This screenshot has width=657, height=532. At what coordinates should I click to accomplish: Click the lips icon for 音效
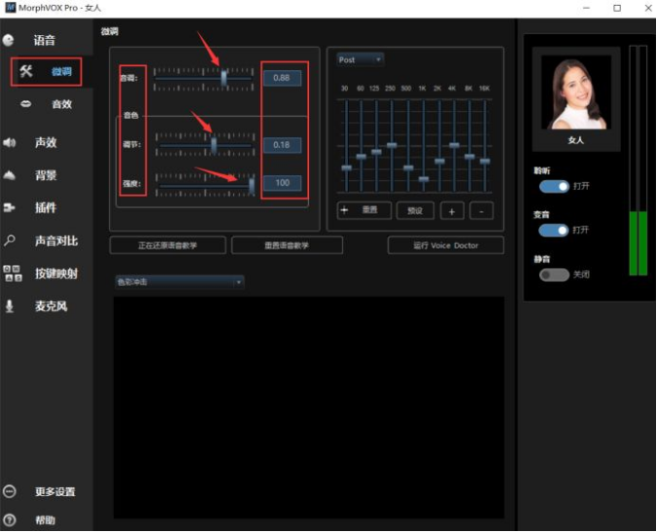pos(26,103)
